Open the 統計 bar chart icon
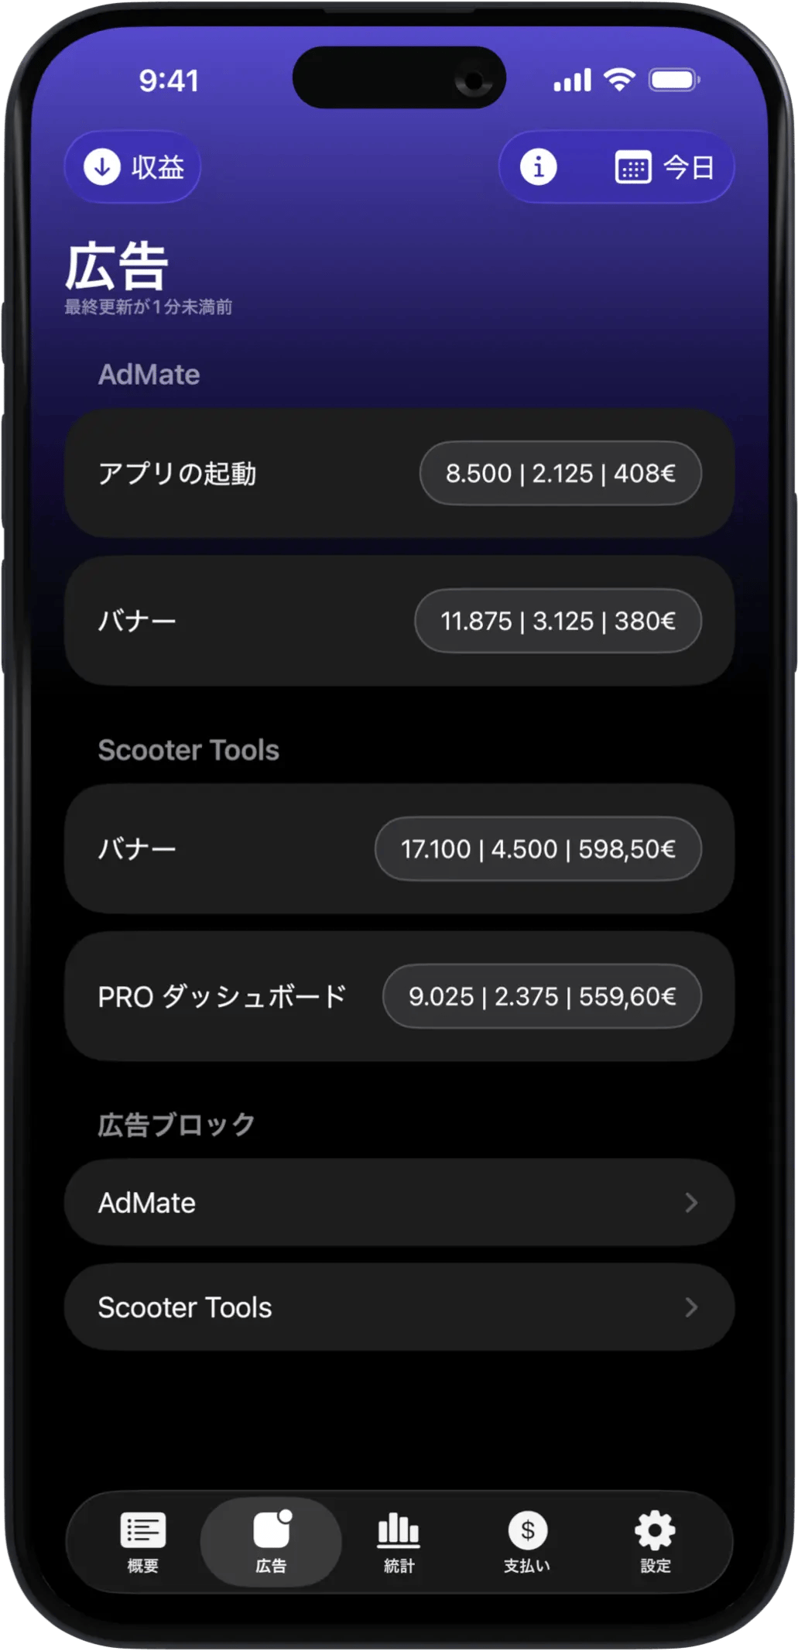Image resolution: width=798 pixels, height=1651 pixels. click(399, 1529)
